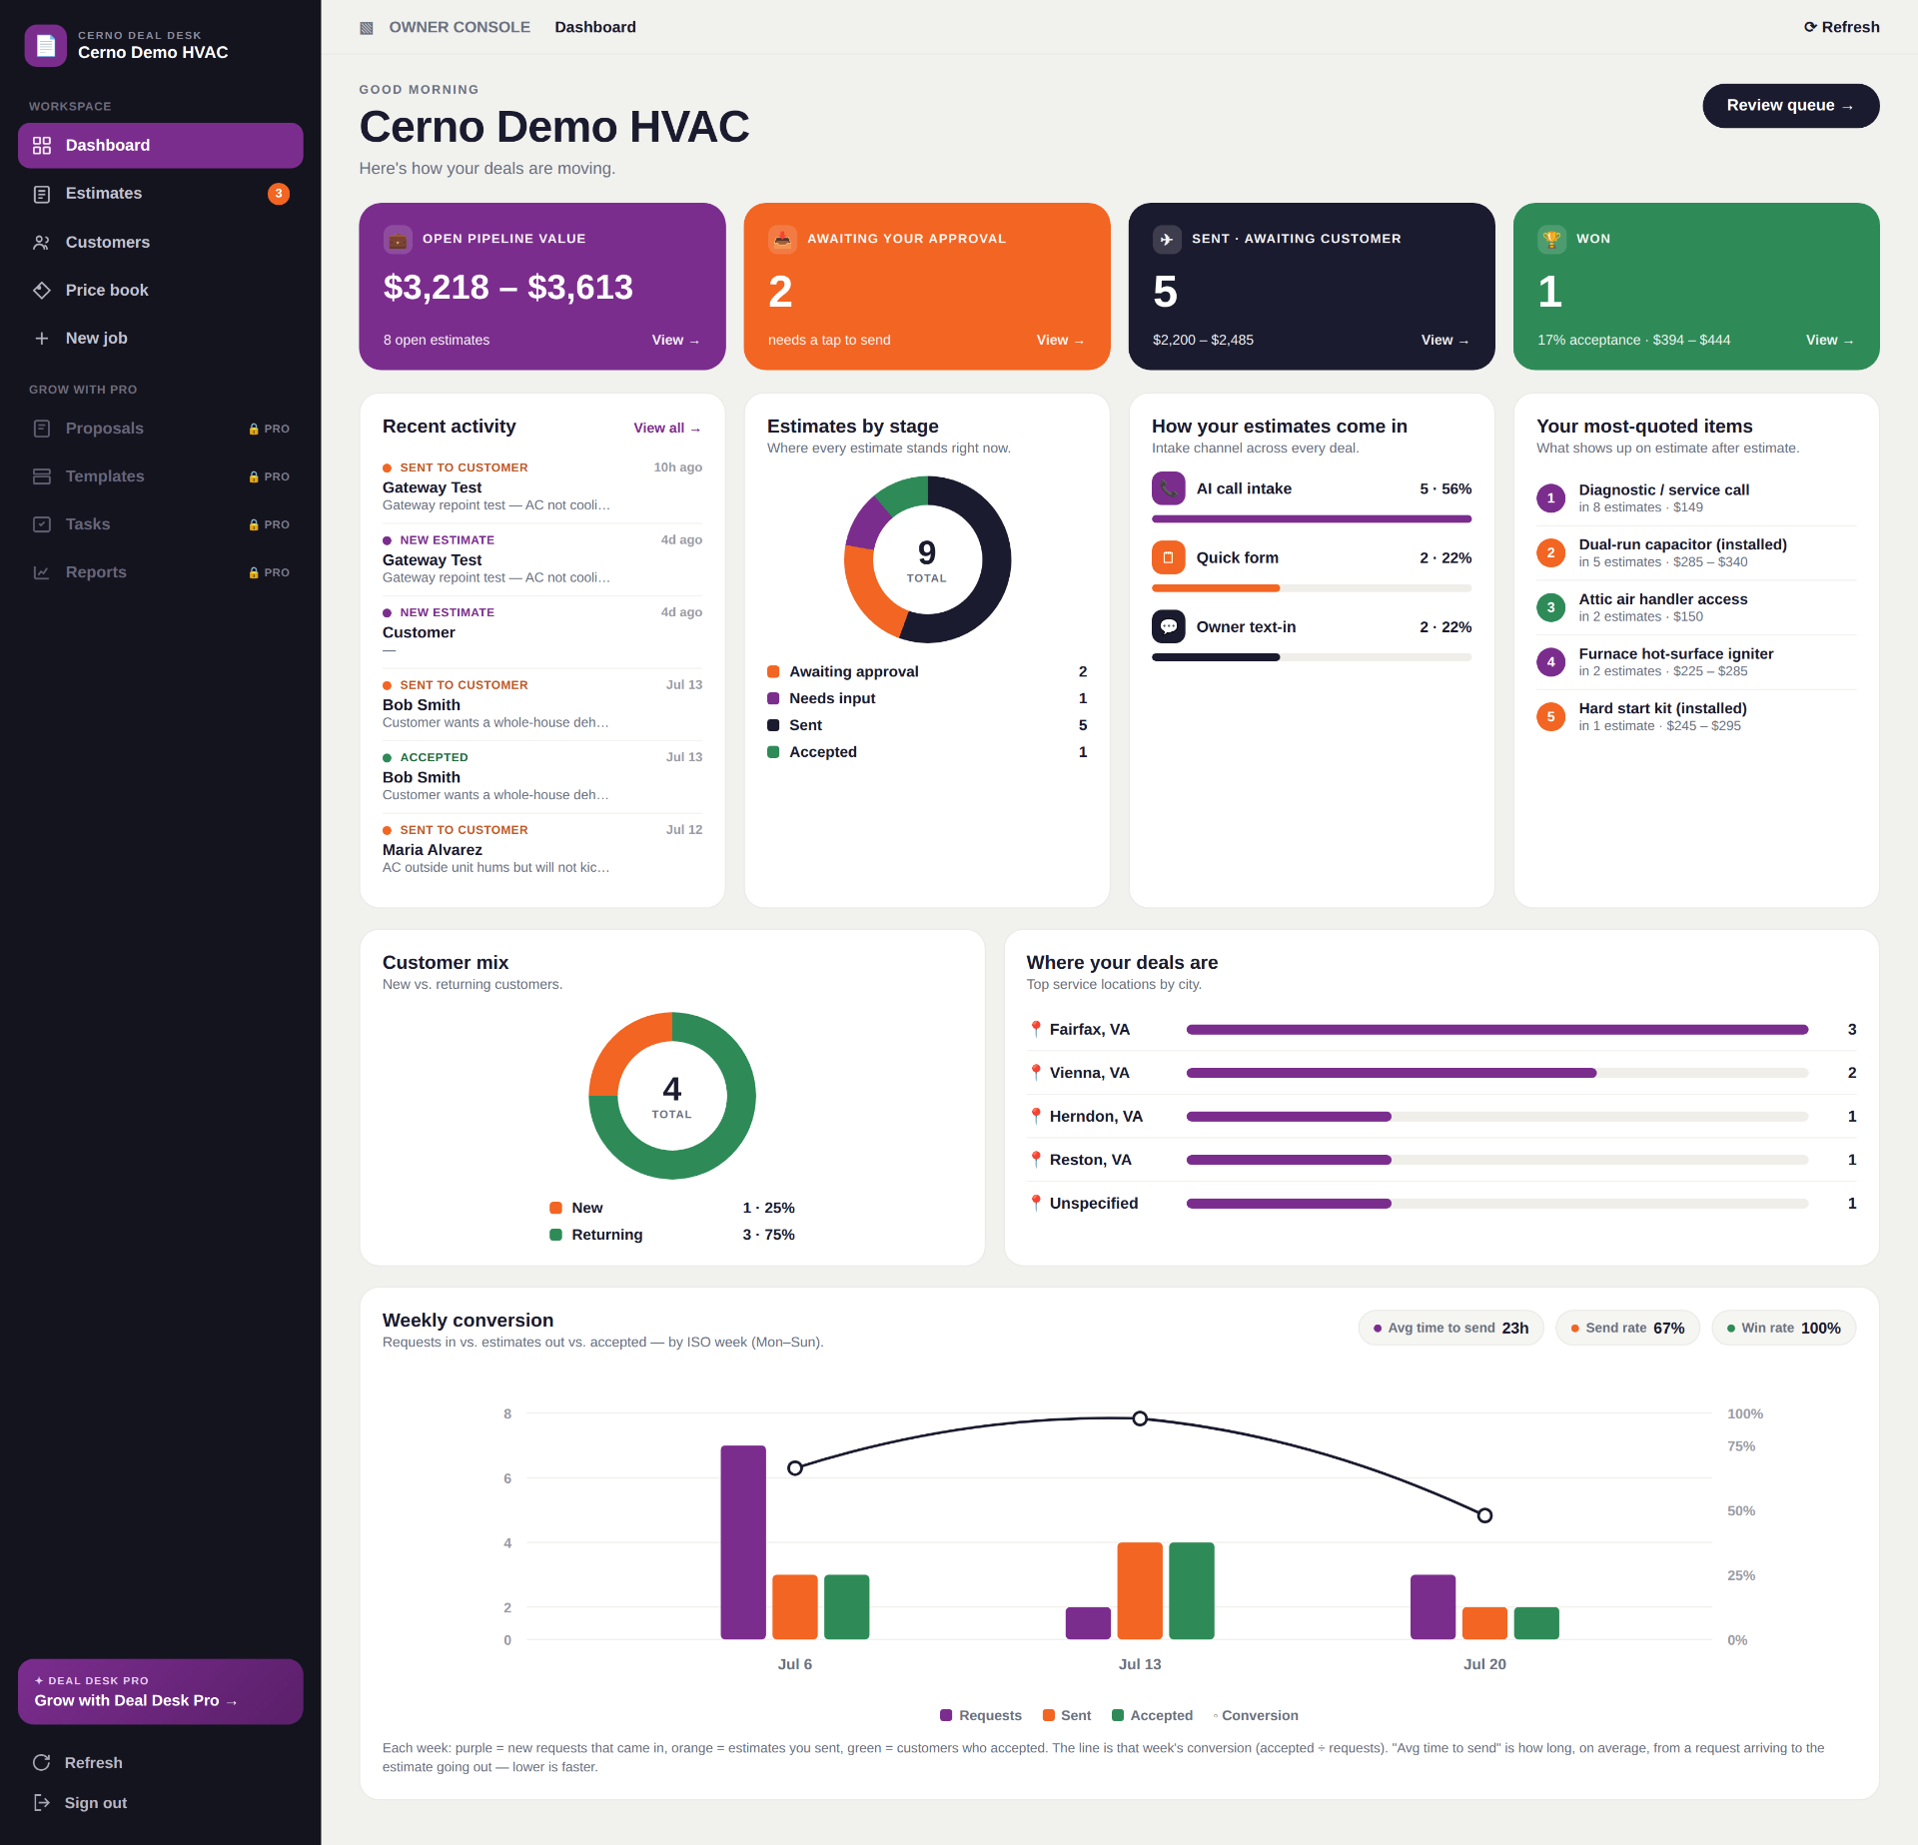Click the lock icon beside Proposals

click(254, 429)
